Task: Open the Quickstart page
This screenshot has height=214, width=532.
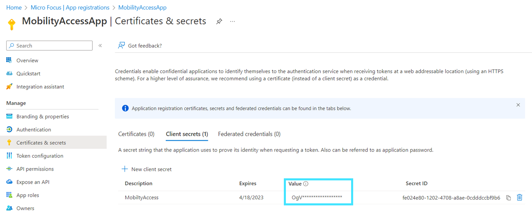Action: [28, 73]
